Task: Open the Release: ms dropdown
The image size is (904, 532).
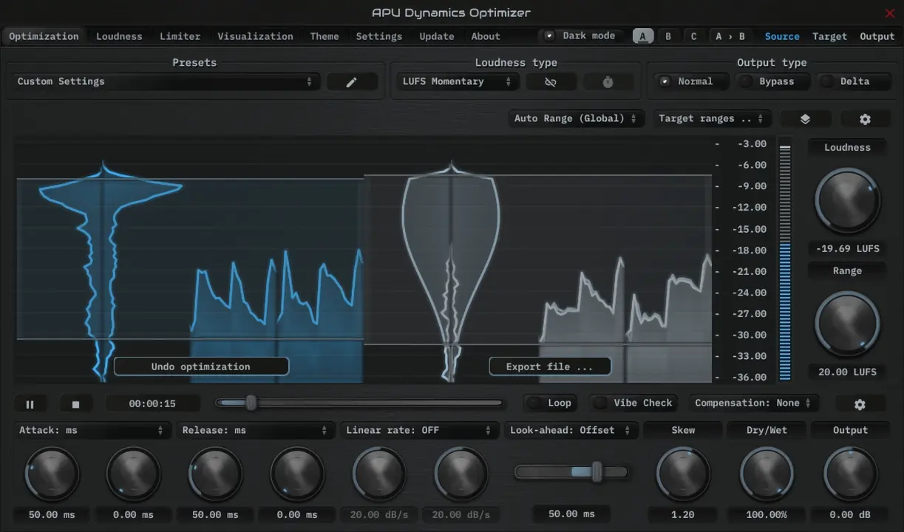Action: 255,430
